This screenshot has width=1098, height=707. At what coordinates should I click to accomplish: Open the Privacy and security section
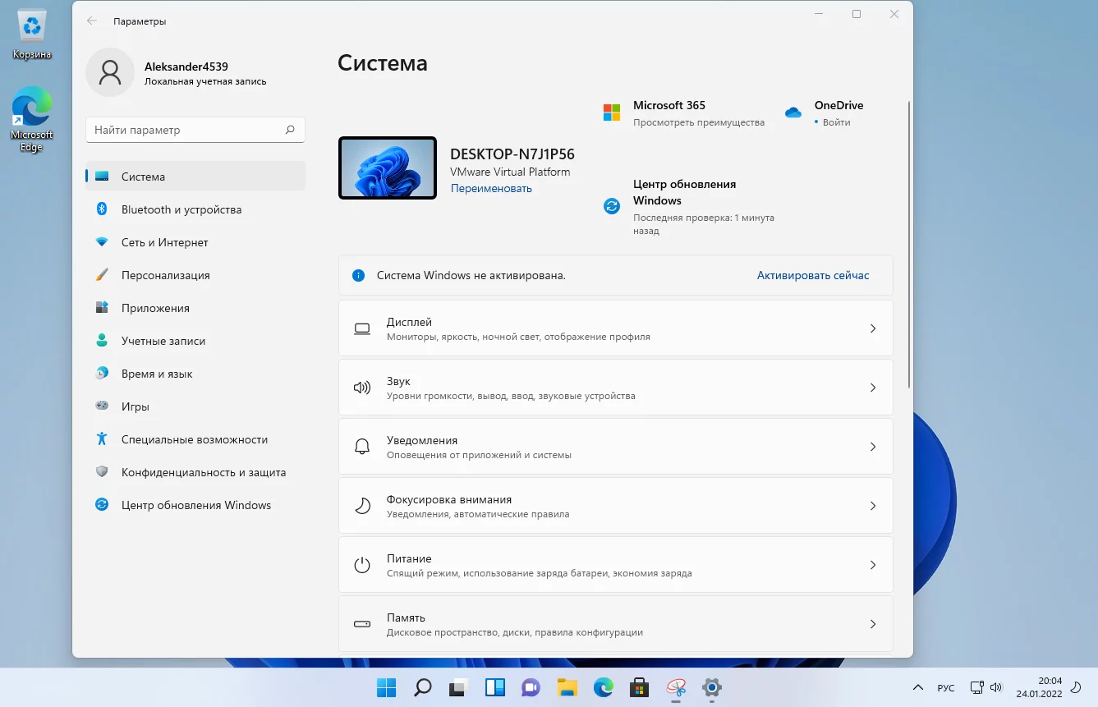204,472
